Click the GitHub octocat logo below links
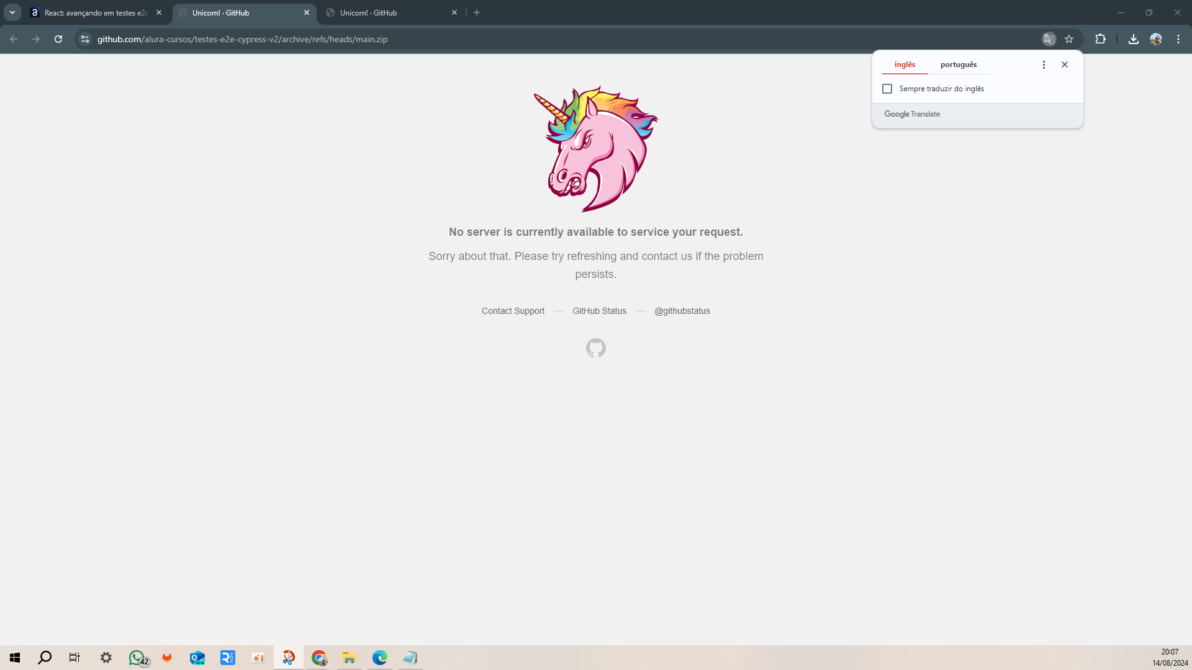 (596, 348)
